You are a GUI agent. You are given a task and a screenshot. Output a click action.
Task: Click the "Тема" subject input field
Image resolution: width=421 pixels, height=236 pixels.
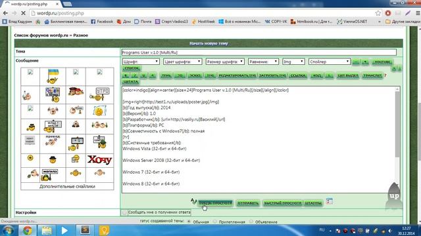click(x=259, y=52)
